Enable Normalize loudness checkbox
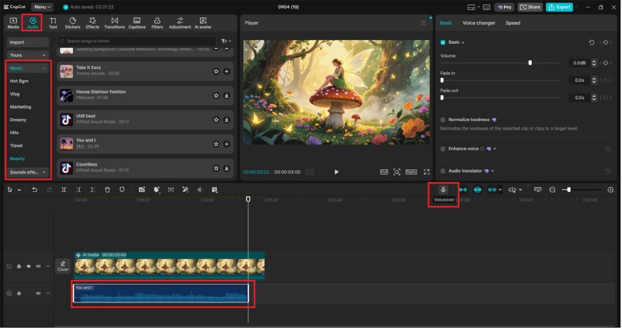 point(443,120)
